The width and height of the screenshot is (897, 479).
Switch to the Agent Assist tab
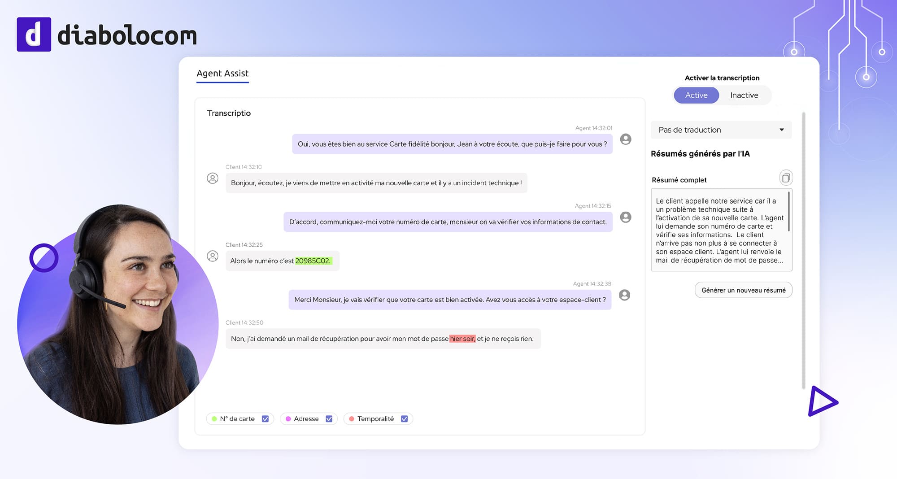222,73
